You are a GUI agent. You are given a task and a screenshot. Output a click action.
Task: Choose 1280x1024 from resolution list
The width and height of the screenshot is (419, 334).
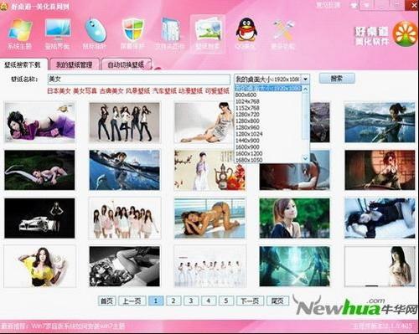(249, 134)
